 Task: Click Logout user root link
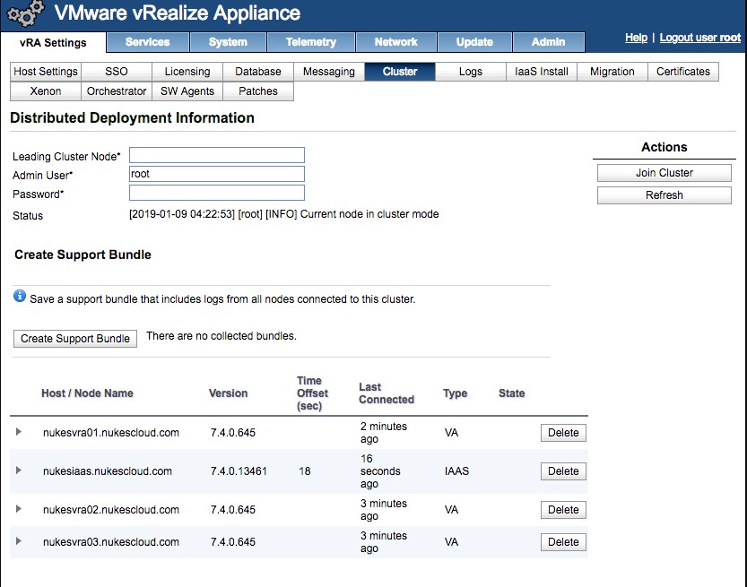[699, 38]
